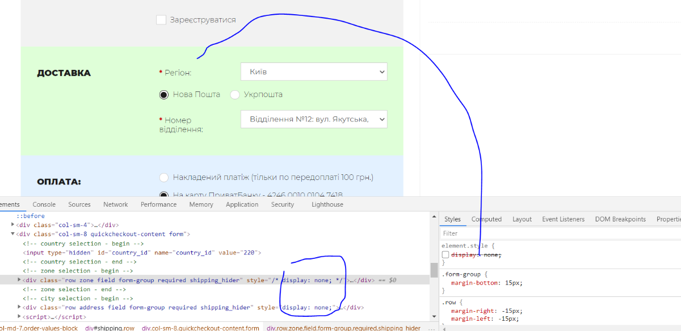This screenshot has width=681, height=331.
Task: Open the Memory tab
Action: click(201, 204)
